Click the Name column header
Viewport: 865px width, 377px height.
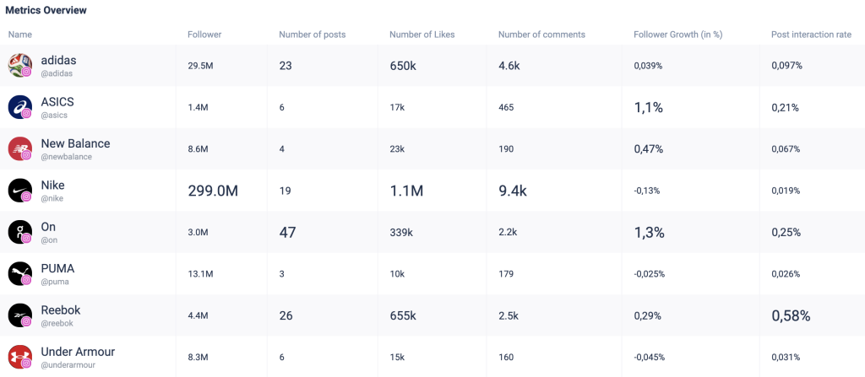coord(20,35)
